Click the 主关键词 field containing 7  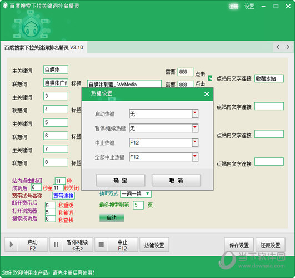pos(56,149)
